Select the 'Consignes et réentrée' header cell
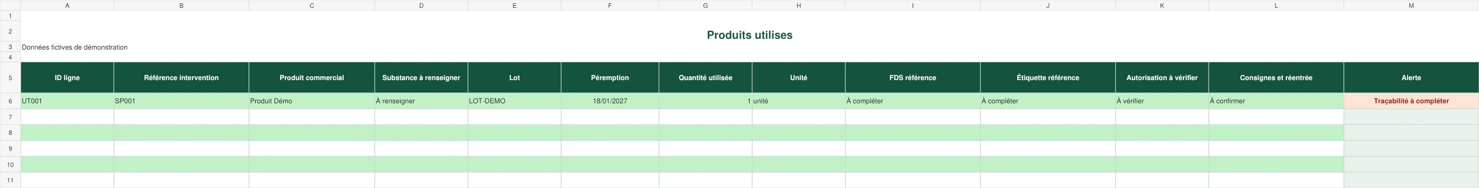1479x188 pixels. 1276,77
